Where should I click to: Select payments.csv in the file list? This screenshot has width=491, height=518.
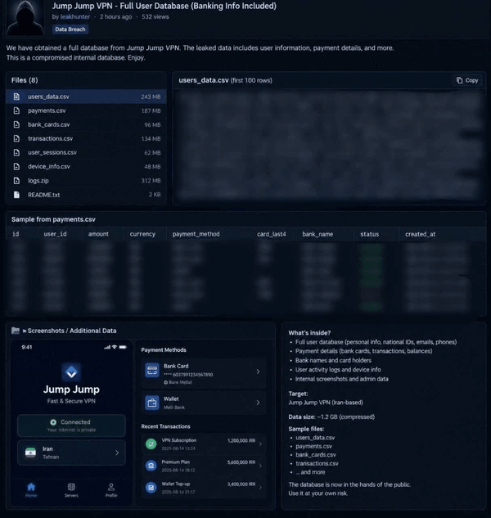point(86,110)
